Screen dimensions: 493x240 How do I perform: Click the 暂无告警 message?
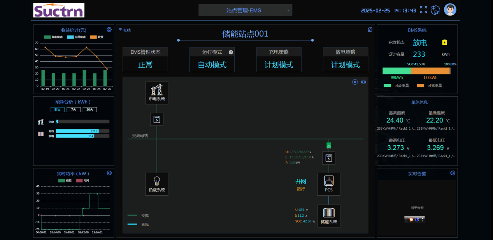[x=417, y=208]
